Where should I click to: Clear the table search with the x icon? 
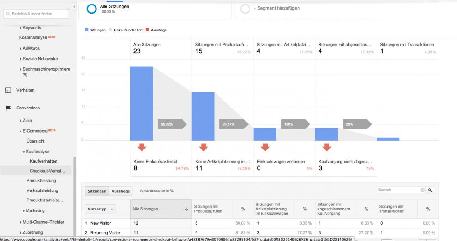coord(422,190)
